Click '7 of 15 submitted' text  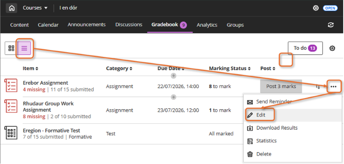pyautogui.click(x=43, y=137)
